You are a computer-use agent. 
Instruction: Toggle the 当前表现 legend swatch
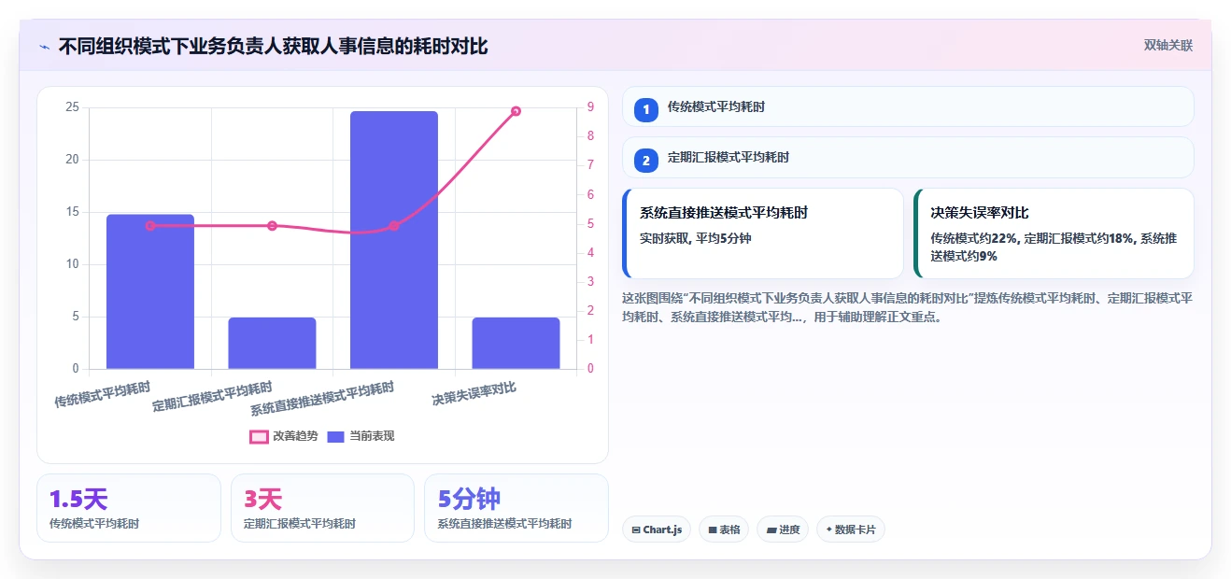(x=335, y=436)
